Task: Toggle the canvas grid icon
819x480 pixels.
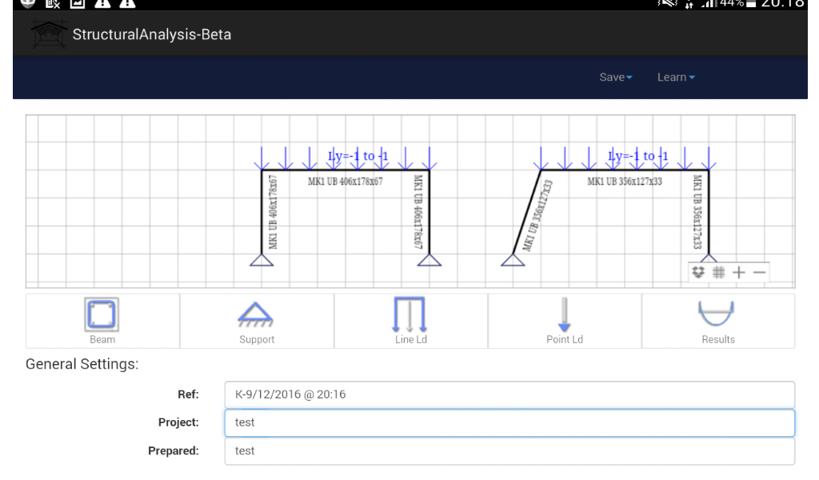Action: pos(719,272)
